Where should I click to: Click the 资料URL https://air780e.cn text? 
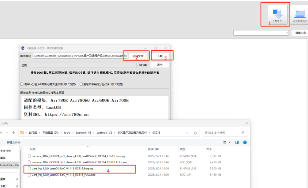pyautogui.click(x=56, y=115)
